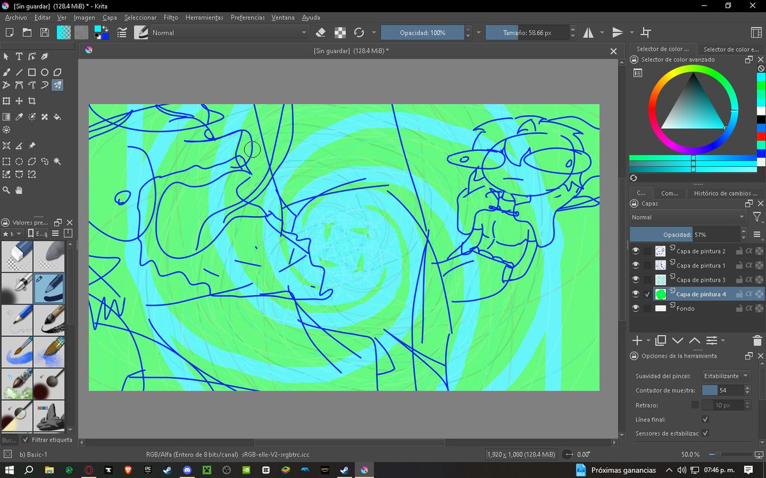766x478 pixels.
Task: Open Suavidad del pincel Estabilizante dropdown
Action: click(x=725, y=376)
